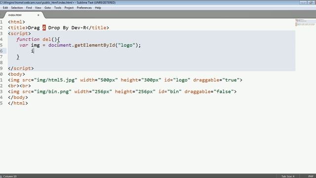Open the Goto menu
The height and width of the screenshot is (178, 316).
tap(47, 8)
